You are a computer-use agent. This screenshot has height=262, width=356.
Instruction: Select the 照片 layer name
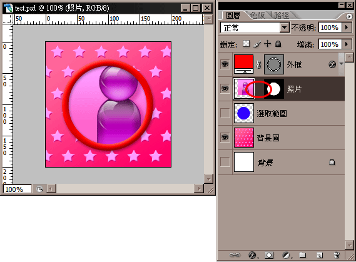tap(294, 89)
